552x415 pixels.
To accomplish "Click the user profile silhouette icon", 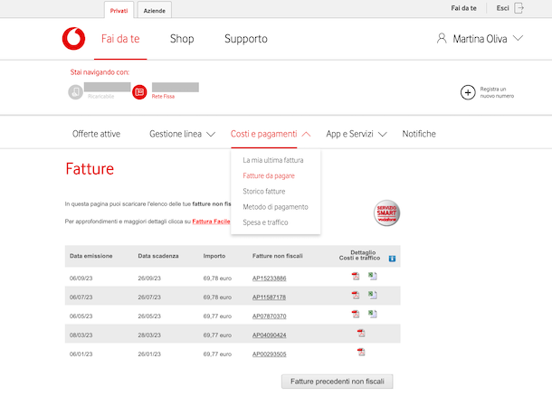I will click(442, 38).
